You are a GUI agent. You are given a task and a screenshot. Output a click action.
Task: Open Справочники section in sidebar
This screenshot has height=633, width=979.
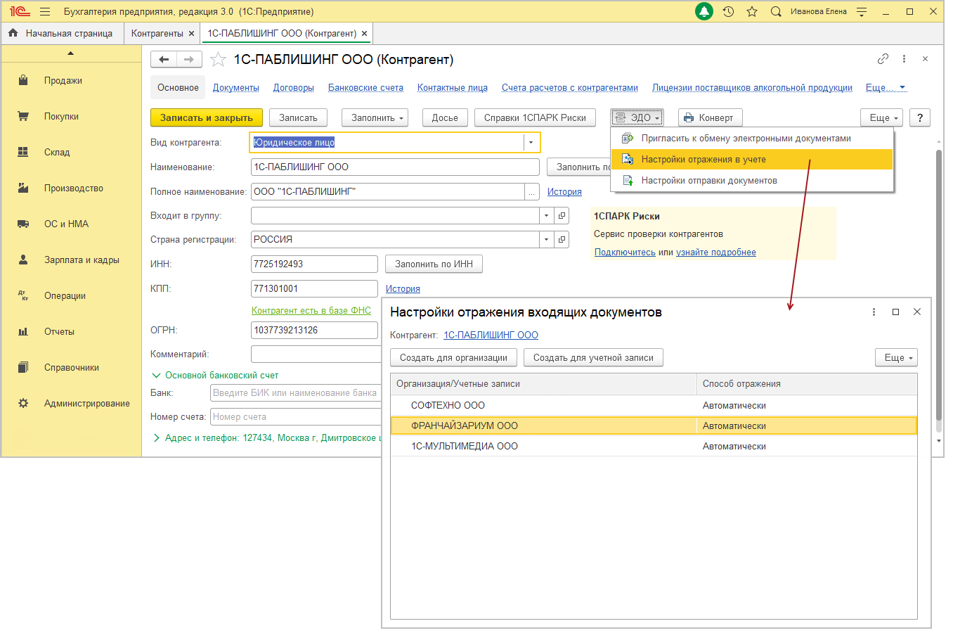tap(72, 367)
